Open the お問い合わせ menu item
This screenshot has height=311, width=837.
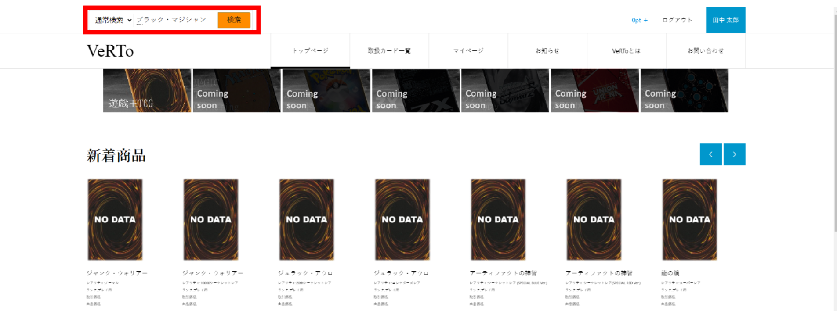tap(706, 51)
